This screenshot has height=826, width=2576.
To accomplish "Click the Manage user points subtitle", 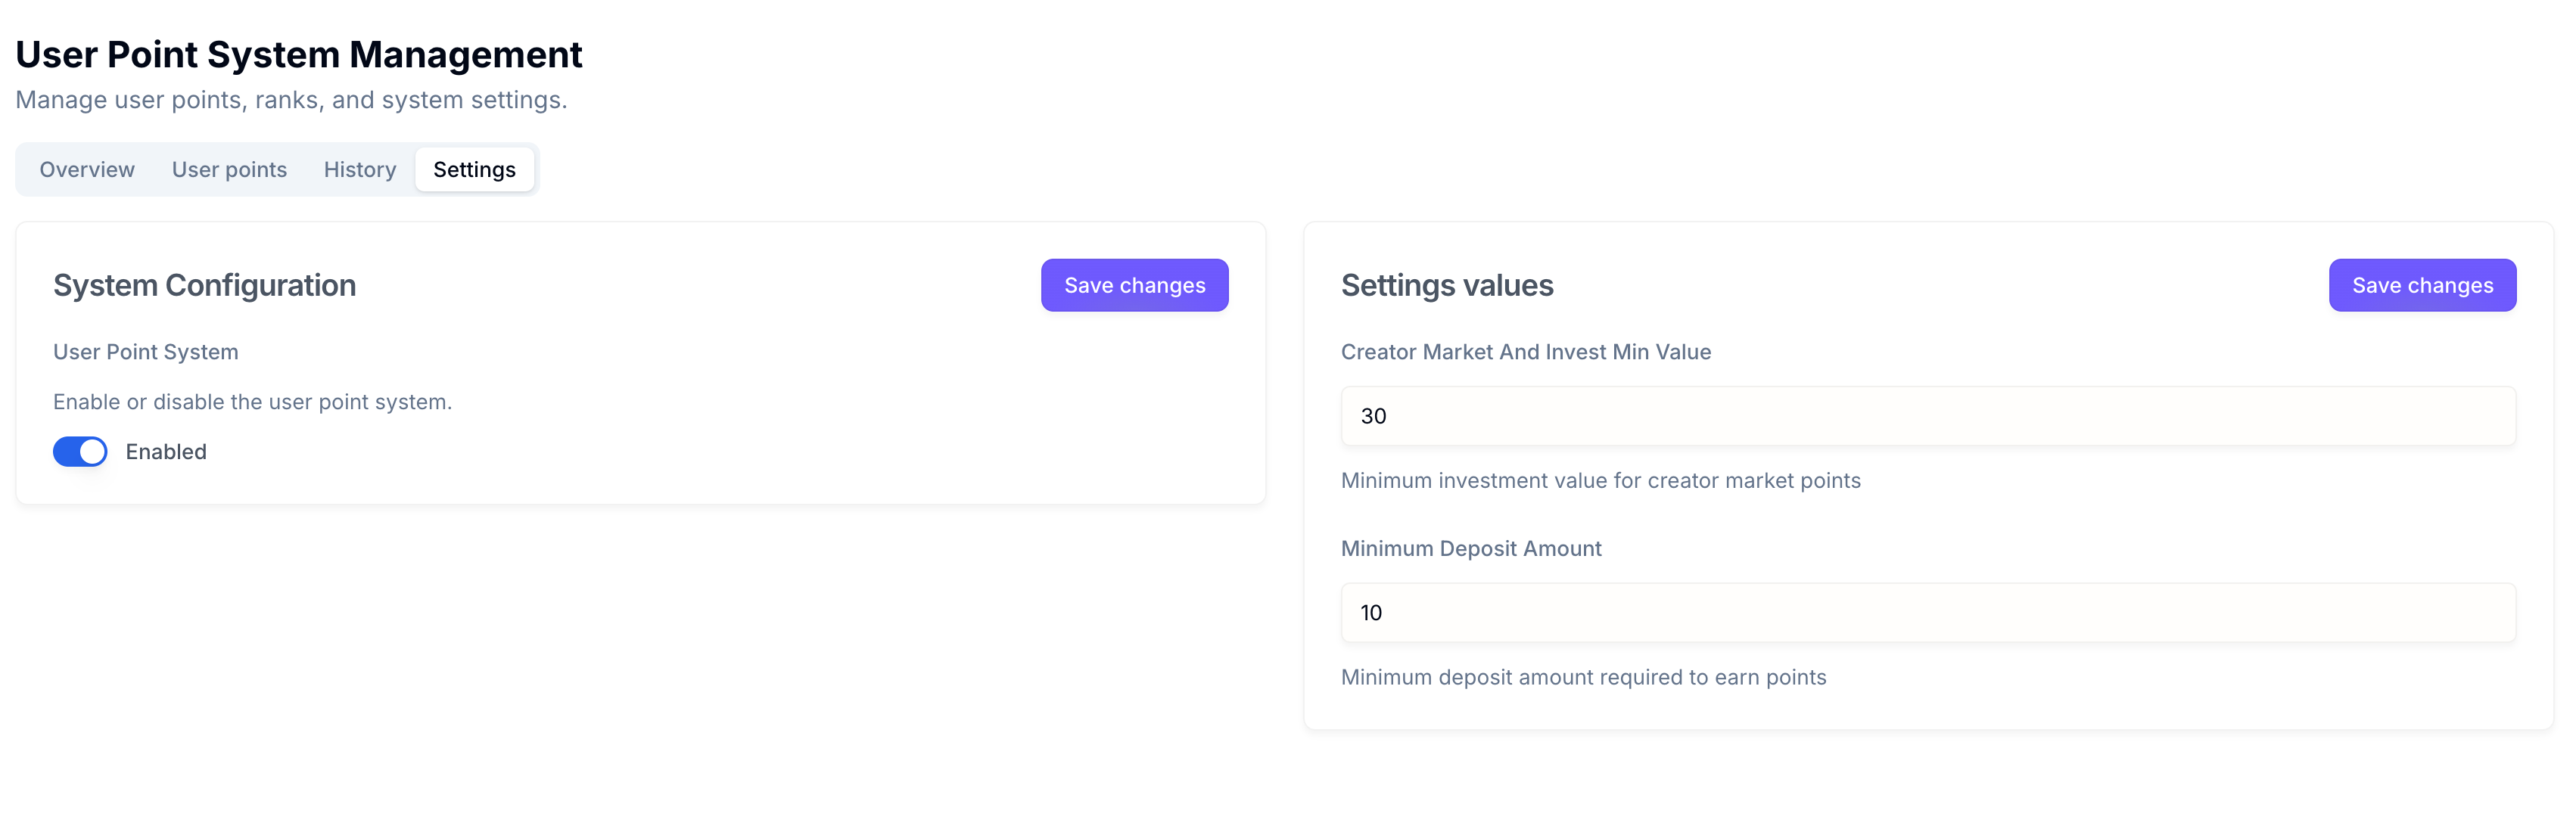I will (291, 100).
